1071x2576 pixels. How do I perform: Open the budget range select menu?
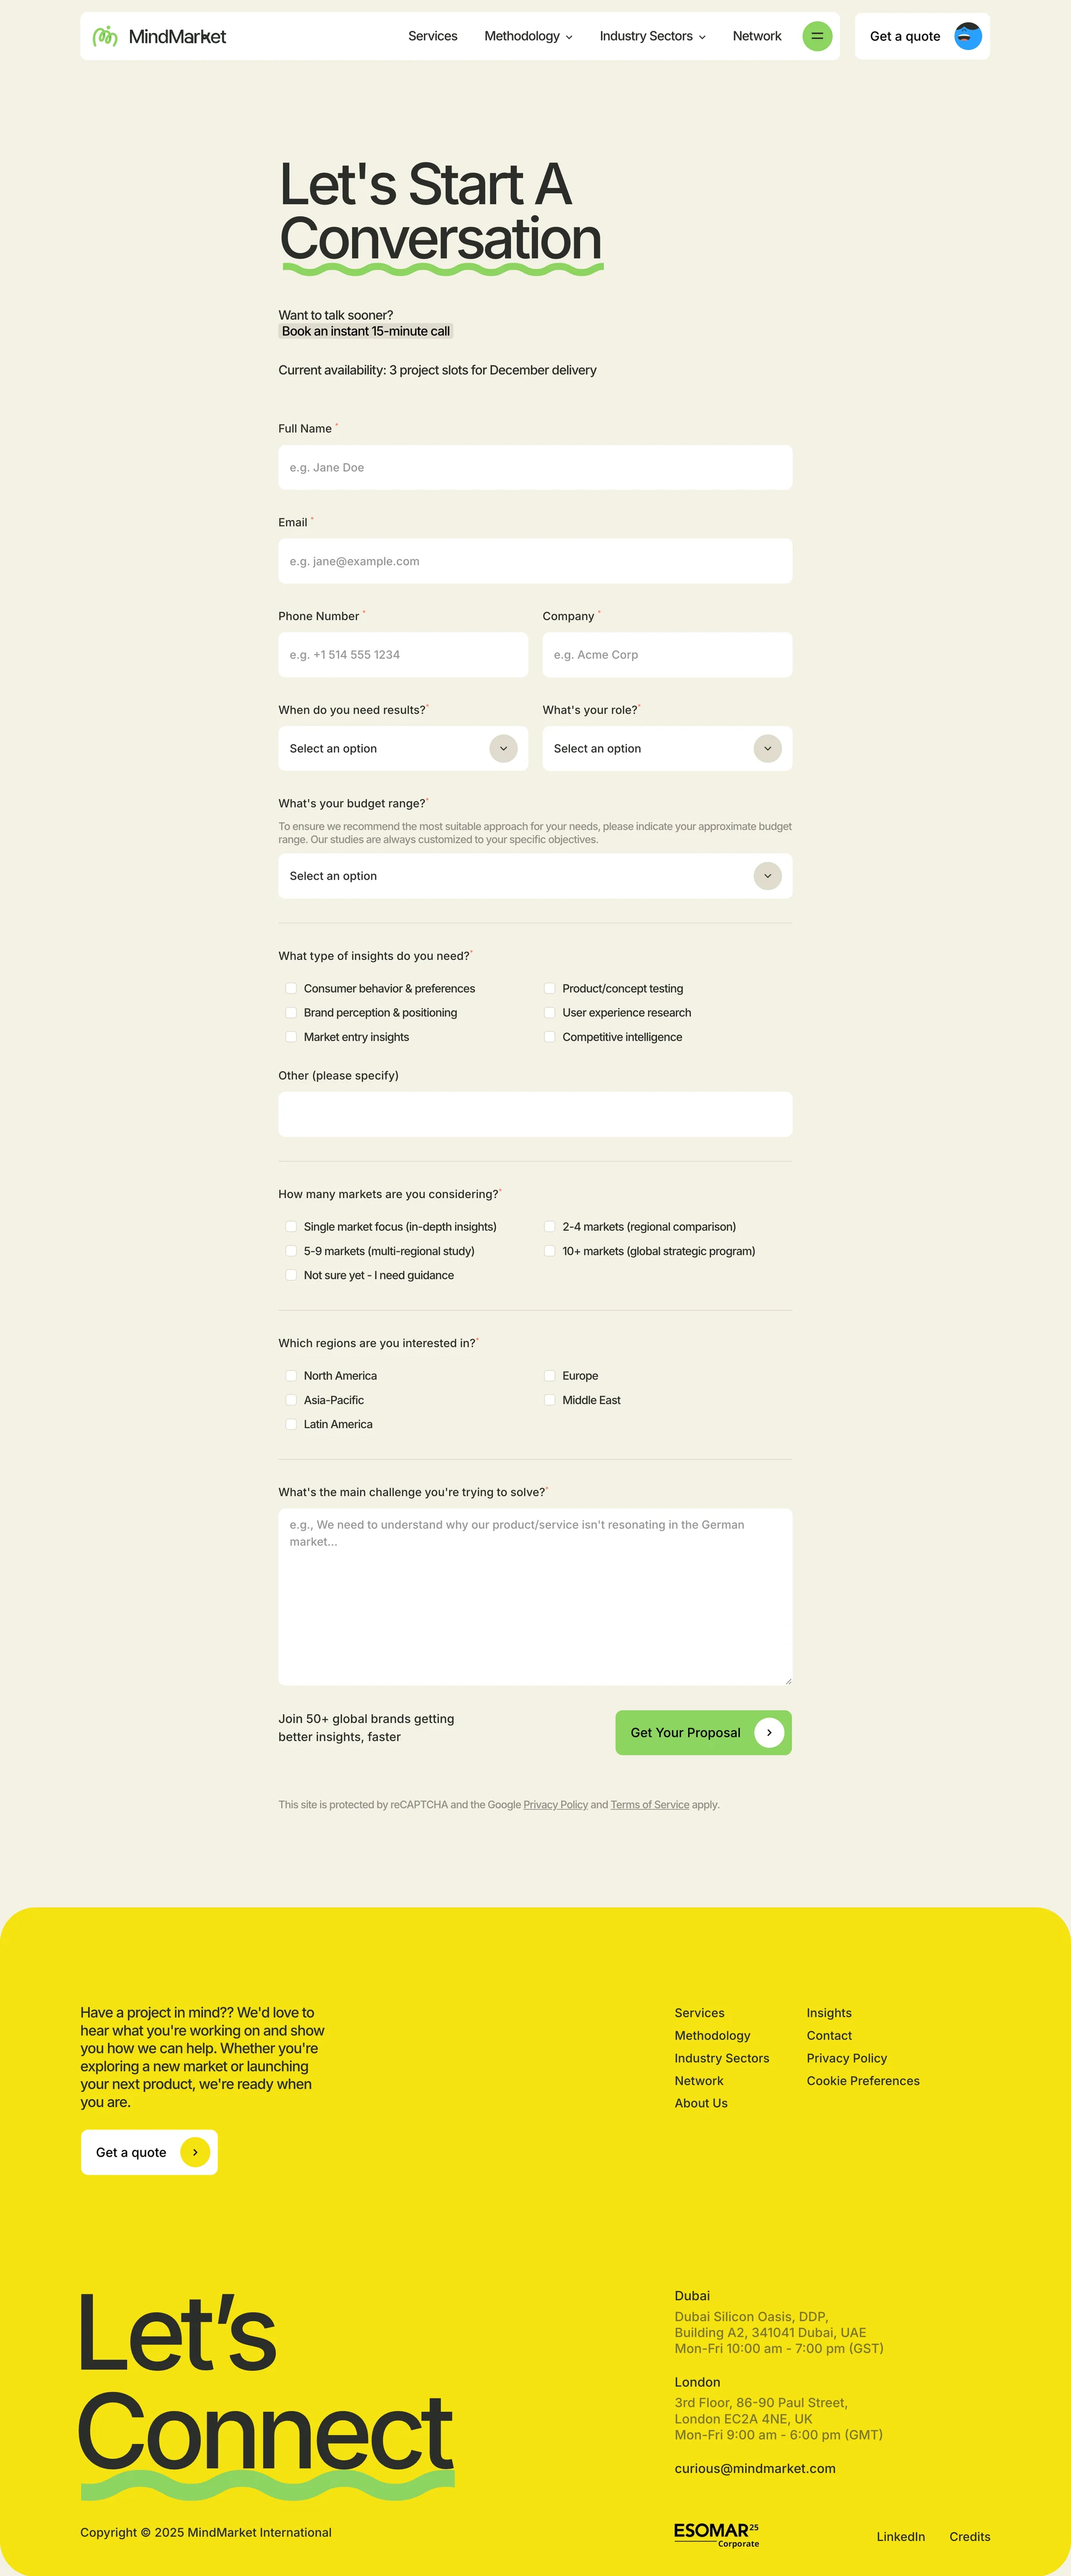pyautogui.click(x=534, y=875)
